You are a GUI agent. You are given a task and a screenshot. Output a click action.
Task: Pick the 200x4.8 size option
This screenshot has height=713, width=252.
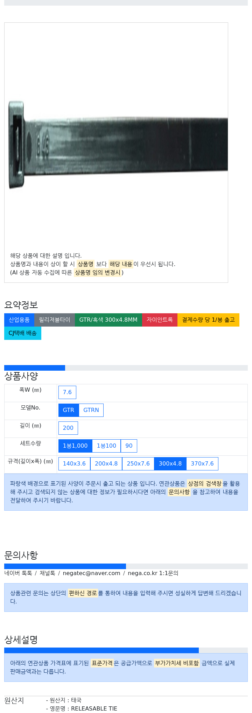tap(106, 464)
